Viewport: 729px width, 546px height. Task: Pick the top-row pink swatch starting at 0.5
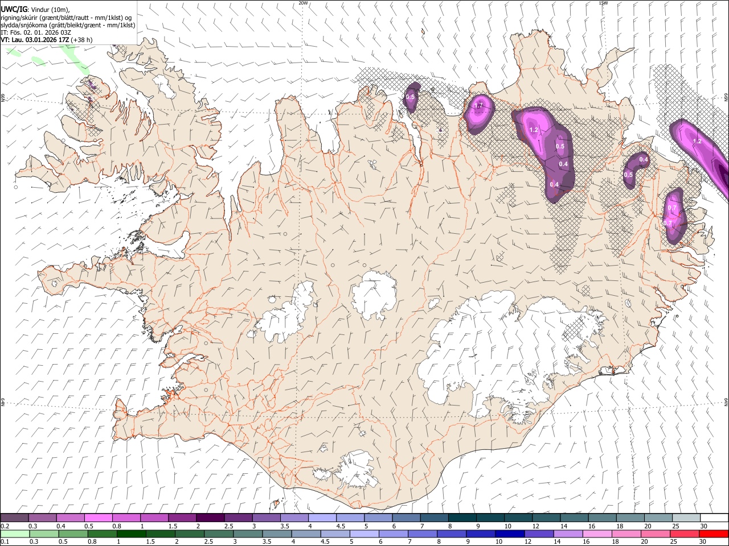click(98, 518)
